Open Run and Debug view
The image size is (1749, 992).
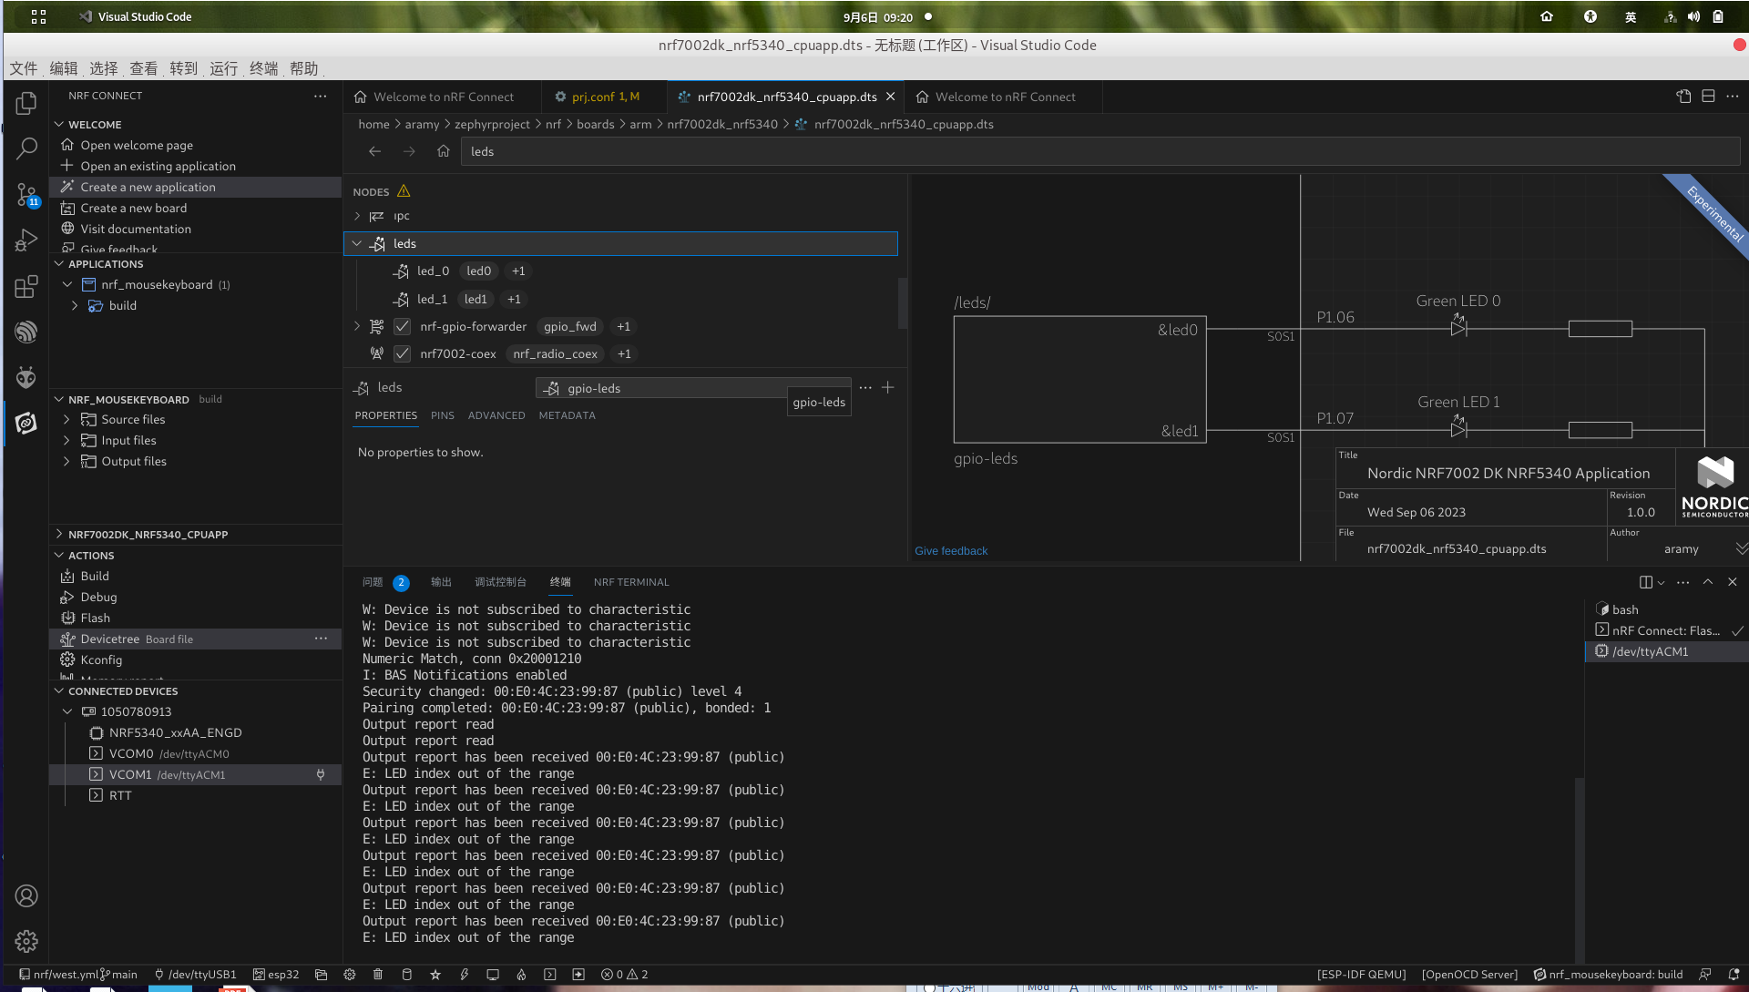click(x=26, y=240)
